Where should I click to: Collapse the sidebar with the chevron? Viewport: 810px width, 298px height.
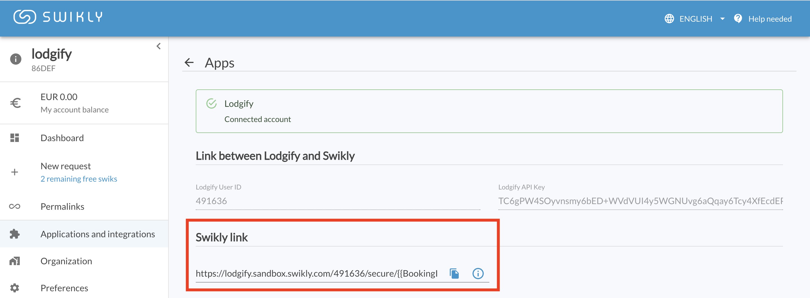tap(158, 46)
